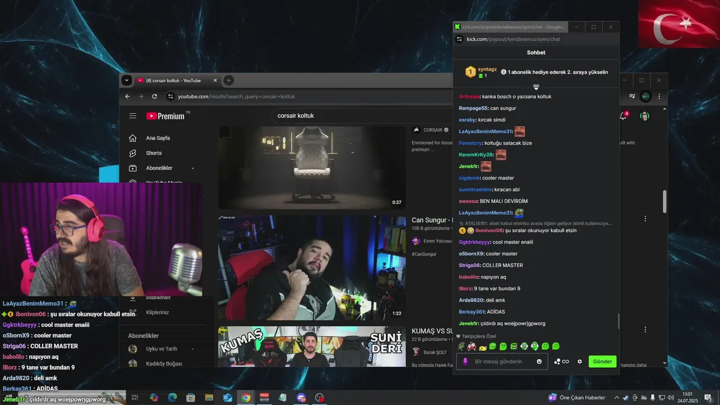Open more options for KUMAŞ VS video
The height and width of the screenshot is (405, 720).
[645, 330]
